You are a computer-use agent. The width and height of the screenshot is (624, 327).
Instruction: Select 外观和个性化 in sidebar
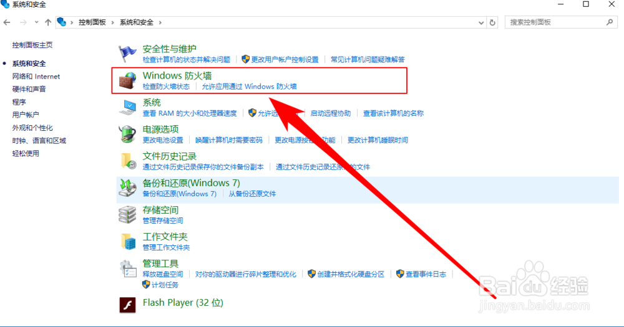32,128
